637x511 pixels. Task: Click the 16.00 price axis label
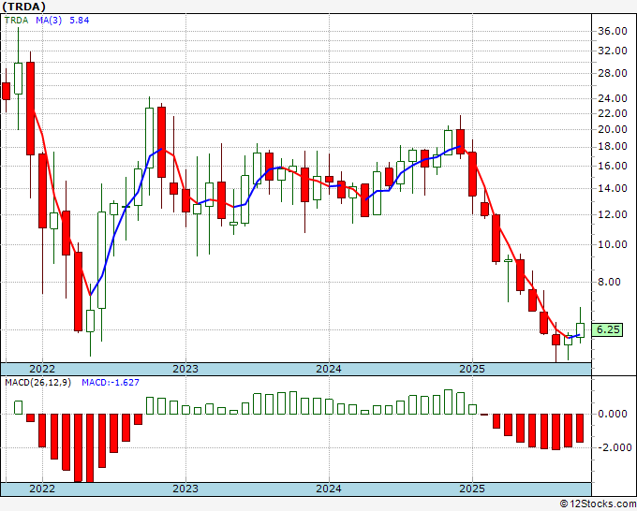coord(613,167)
